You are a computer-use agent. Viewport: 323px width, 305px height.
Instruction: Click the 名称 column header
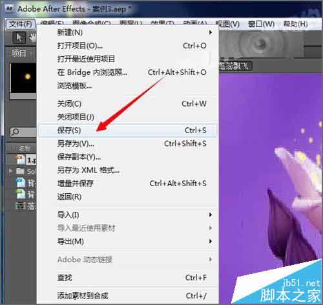(x=25, y=148)
